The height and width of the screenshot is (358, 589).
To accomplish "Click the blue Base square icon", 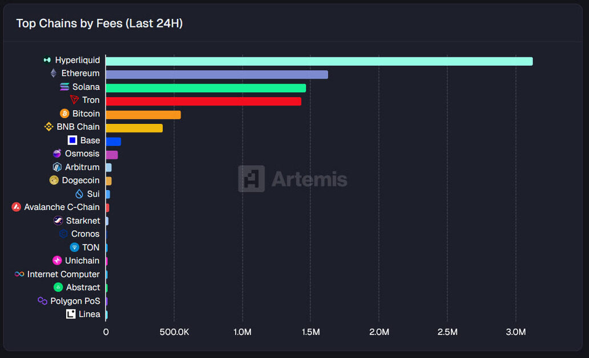I will click(x=72, y=140).
